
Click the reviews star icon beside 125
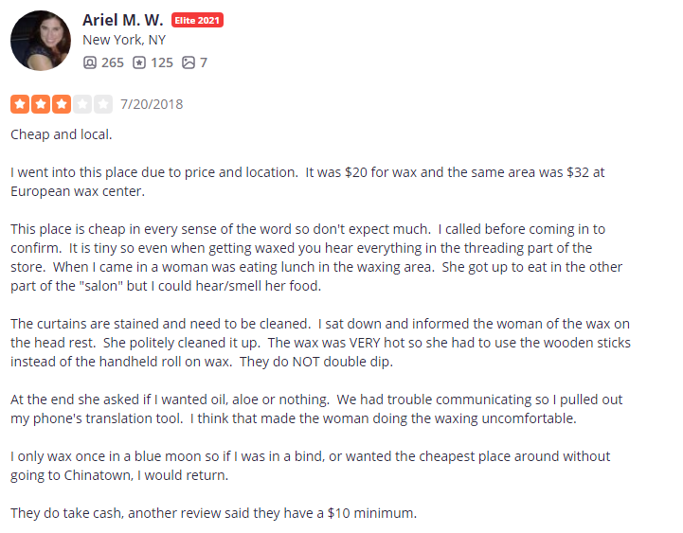coord(139,62)
